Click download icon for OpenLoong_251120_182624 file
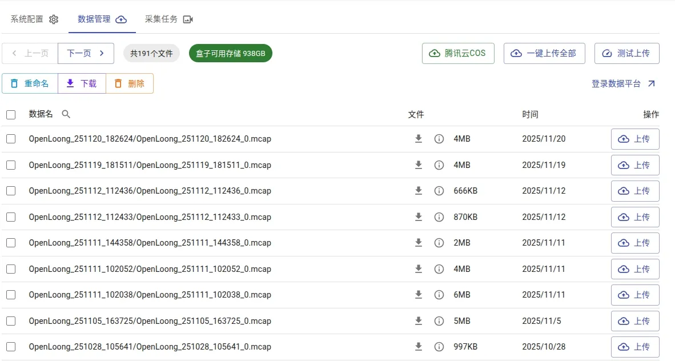Screen dimensions: 675x361 pos(419,139)
